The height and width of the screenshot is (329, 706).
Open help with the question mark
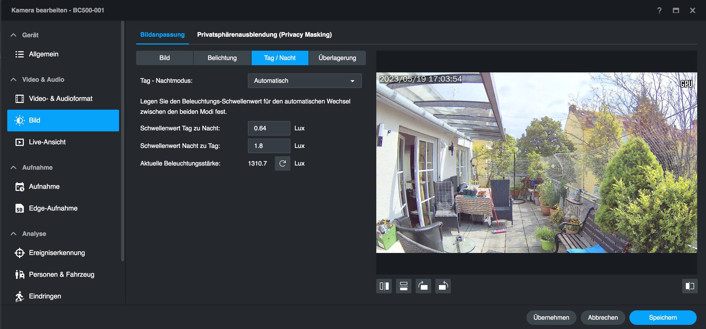click(659, 10)
